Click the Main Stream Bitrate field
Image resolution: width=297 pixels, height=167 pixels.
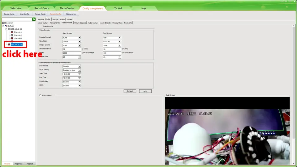(72, 53)
